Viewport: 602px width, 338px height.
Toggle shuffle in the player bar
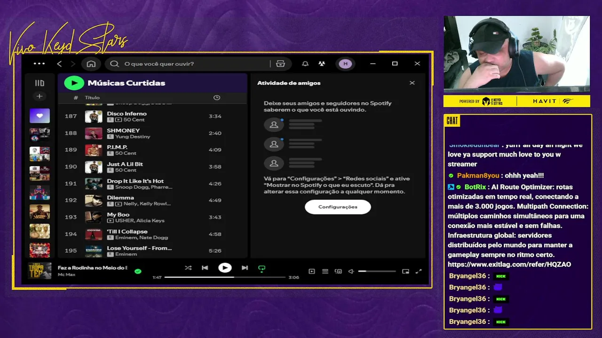188,268
